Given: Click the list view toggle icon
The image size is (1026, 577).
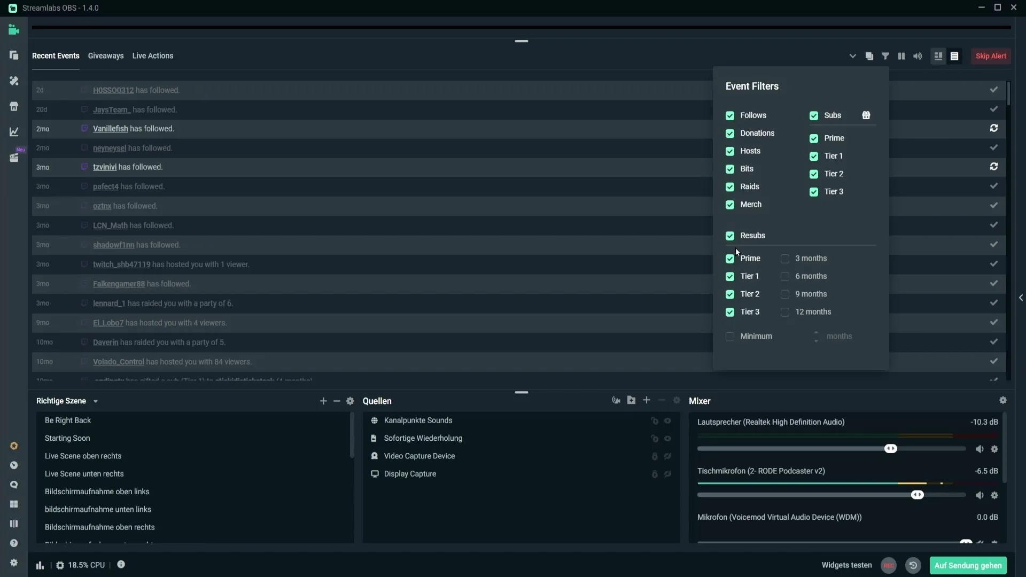Looking at the screenshot, I should coord(955,56).
